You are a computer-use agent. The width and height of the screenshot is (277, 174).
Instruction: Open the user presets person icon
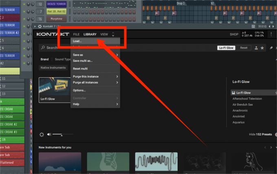click(256, 48)
